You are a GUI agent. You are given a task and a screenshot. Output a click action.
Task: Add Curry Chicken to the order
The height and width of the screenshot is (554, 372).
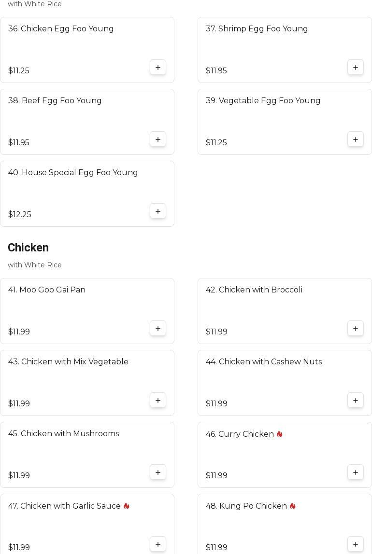[x=356, y=472]
